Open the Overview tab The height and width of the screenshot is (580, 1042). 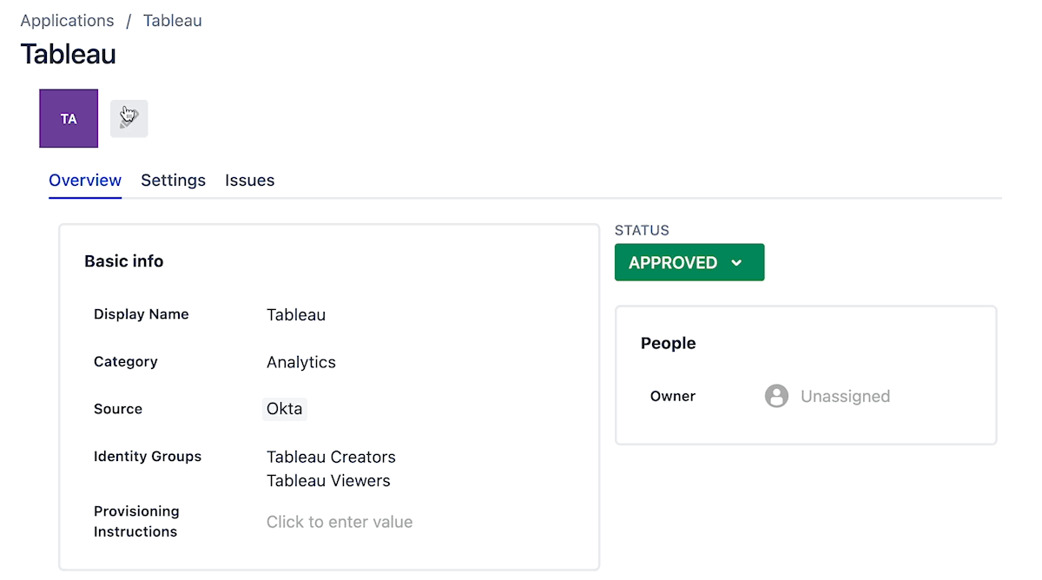[x=85, y=181]
